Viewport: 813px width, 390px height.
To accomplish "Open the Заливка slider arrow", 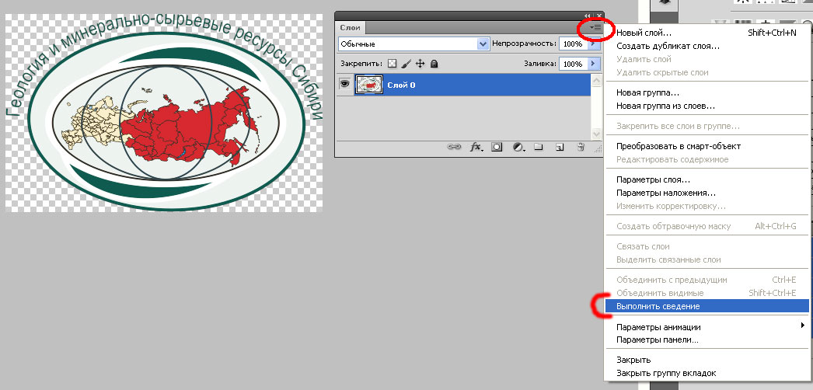I will (x=595, y=64).
